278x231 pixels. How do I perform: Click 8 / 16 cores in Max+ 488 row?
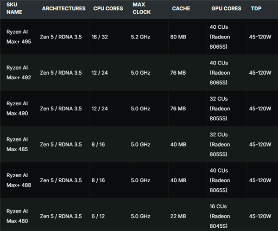coord(98,180)
